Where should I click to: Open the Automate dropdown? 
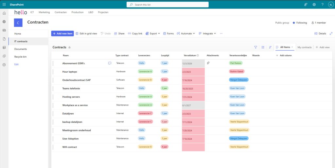pyautogui.click(x=186, y=34)
